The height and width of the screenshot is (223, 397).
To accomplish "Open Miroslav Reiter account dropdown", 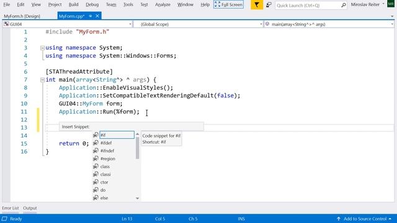I will click(x=367, y=4).
